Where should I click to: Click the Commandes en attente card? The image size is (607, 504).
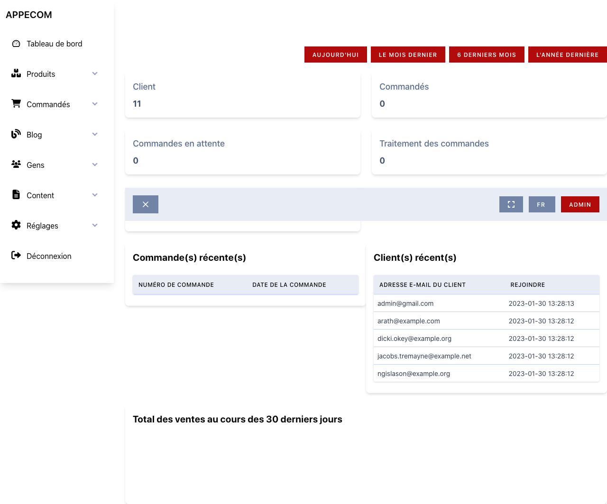pyautogui.click(x=243, y=153)
